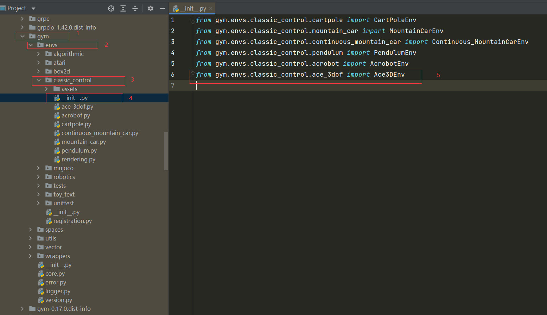Image resolution: width=547 pixels, height=315 pixels.
Task: Expand the toy_text folder
Action: [x=38, y=194]
